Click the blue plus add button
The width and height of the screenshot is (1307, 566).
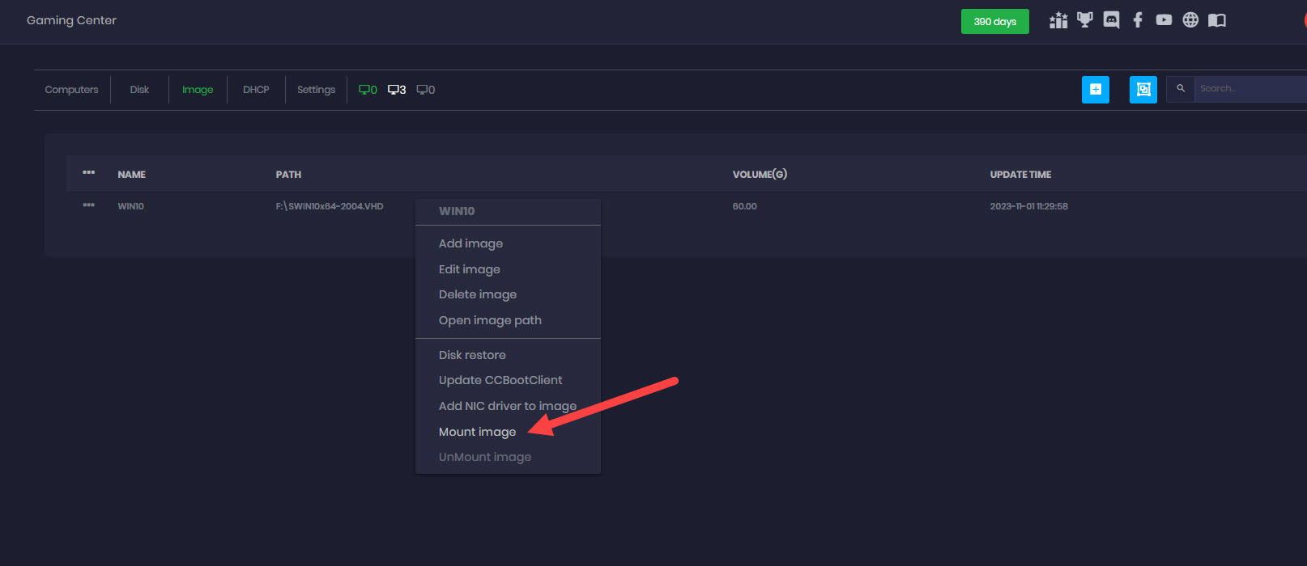tap(1095, 90)
